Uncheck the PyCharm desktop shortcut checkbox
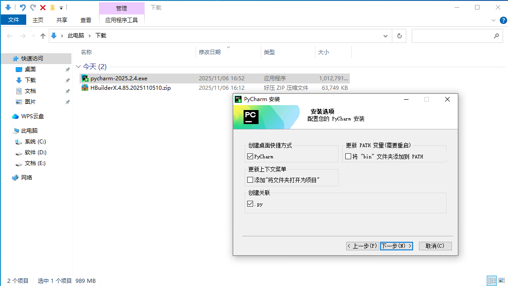Image resolution: width=508 pixels, height=286 pixels. pos(250,157)
